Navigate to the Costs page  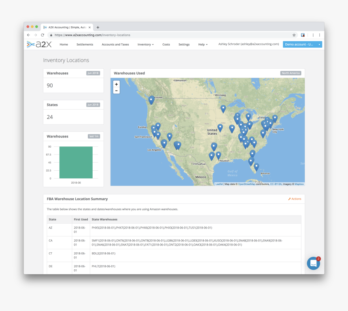[166, 44]
